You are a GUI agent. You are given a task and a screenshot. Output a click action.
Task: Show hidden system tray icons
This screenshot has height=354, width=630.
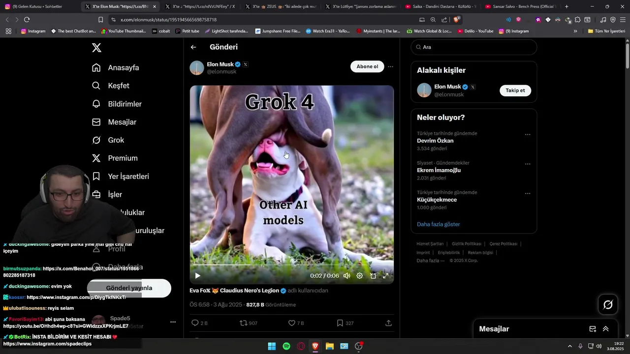click(570, 346)
